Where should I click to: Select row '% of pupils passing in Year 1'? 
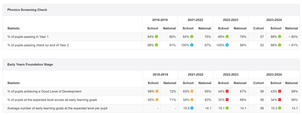[151, 37]
